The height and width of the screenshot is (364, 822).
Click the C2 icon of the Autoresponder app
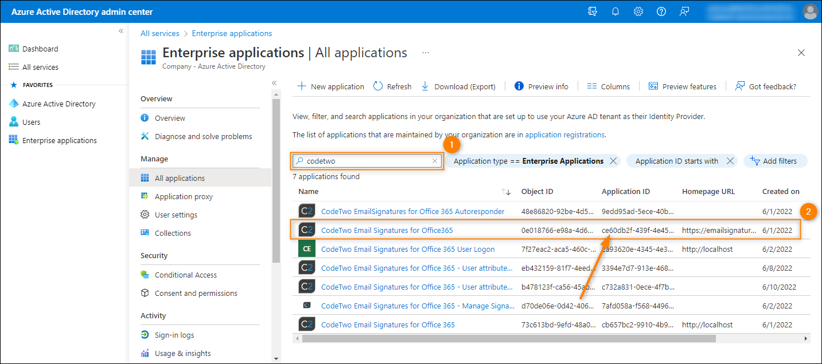tap(307, 211)
